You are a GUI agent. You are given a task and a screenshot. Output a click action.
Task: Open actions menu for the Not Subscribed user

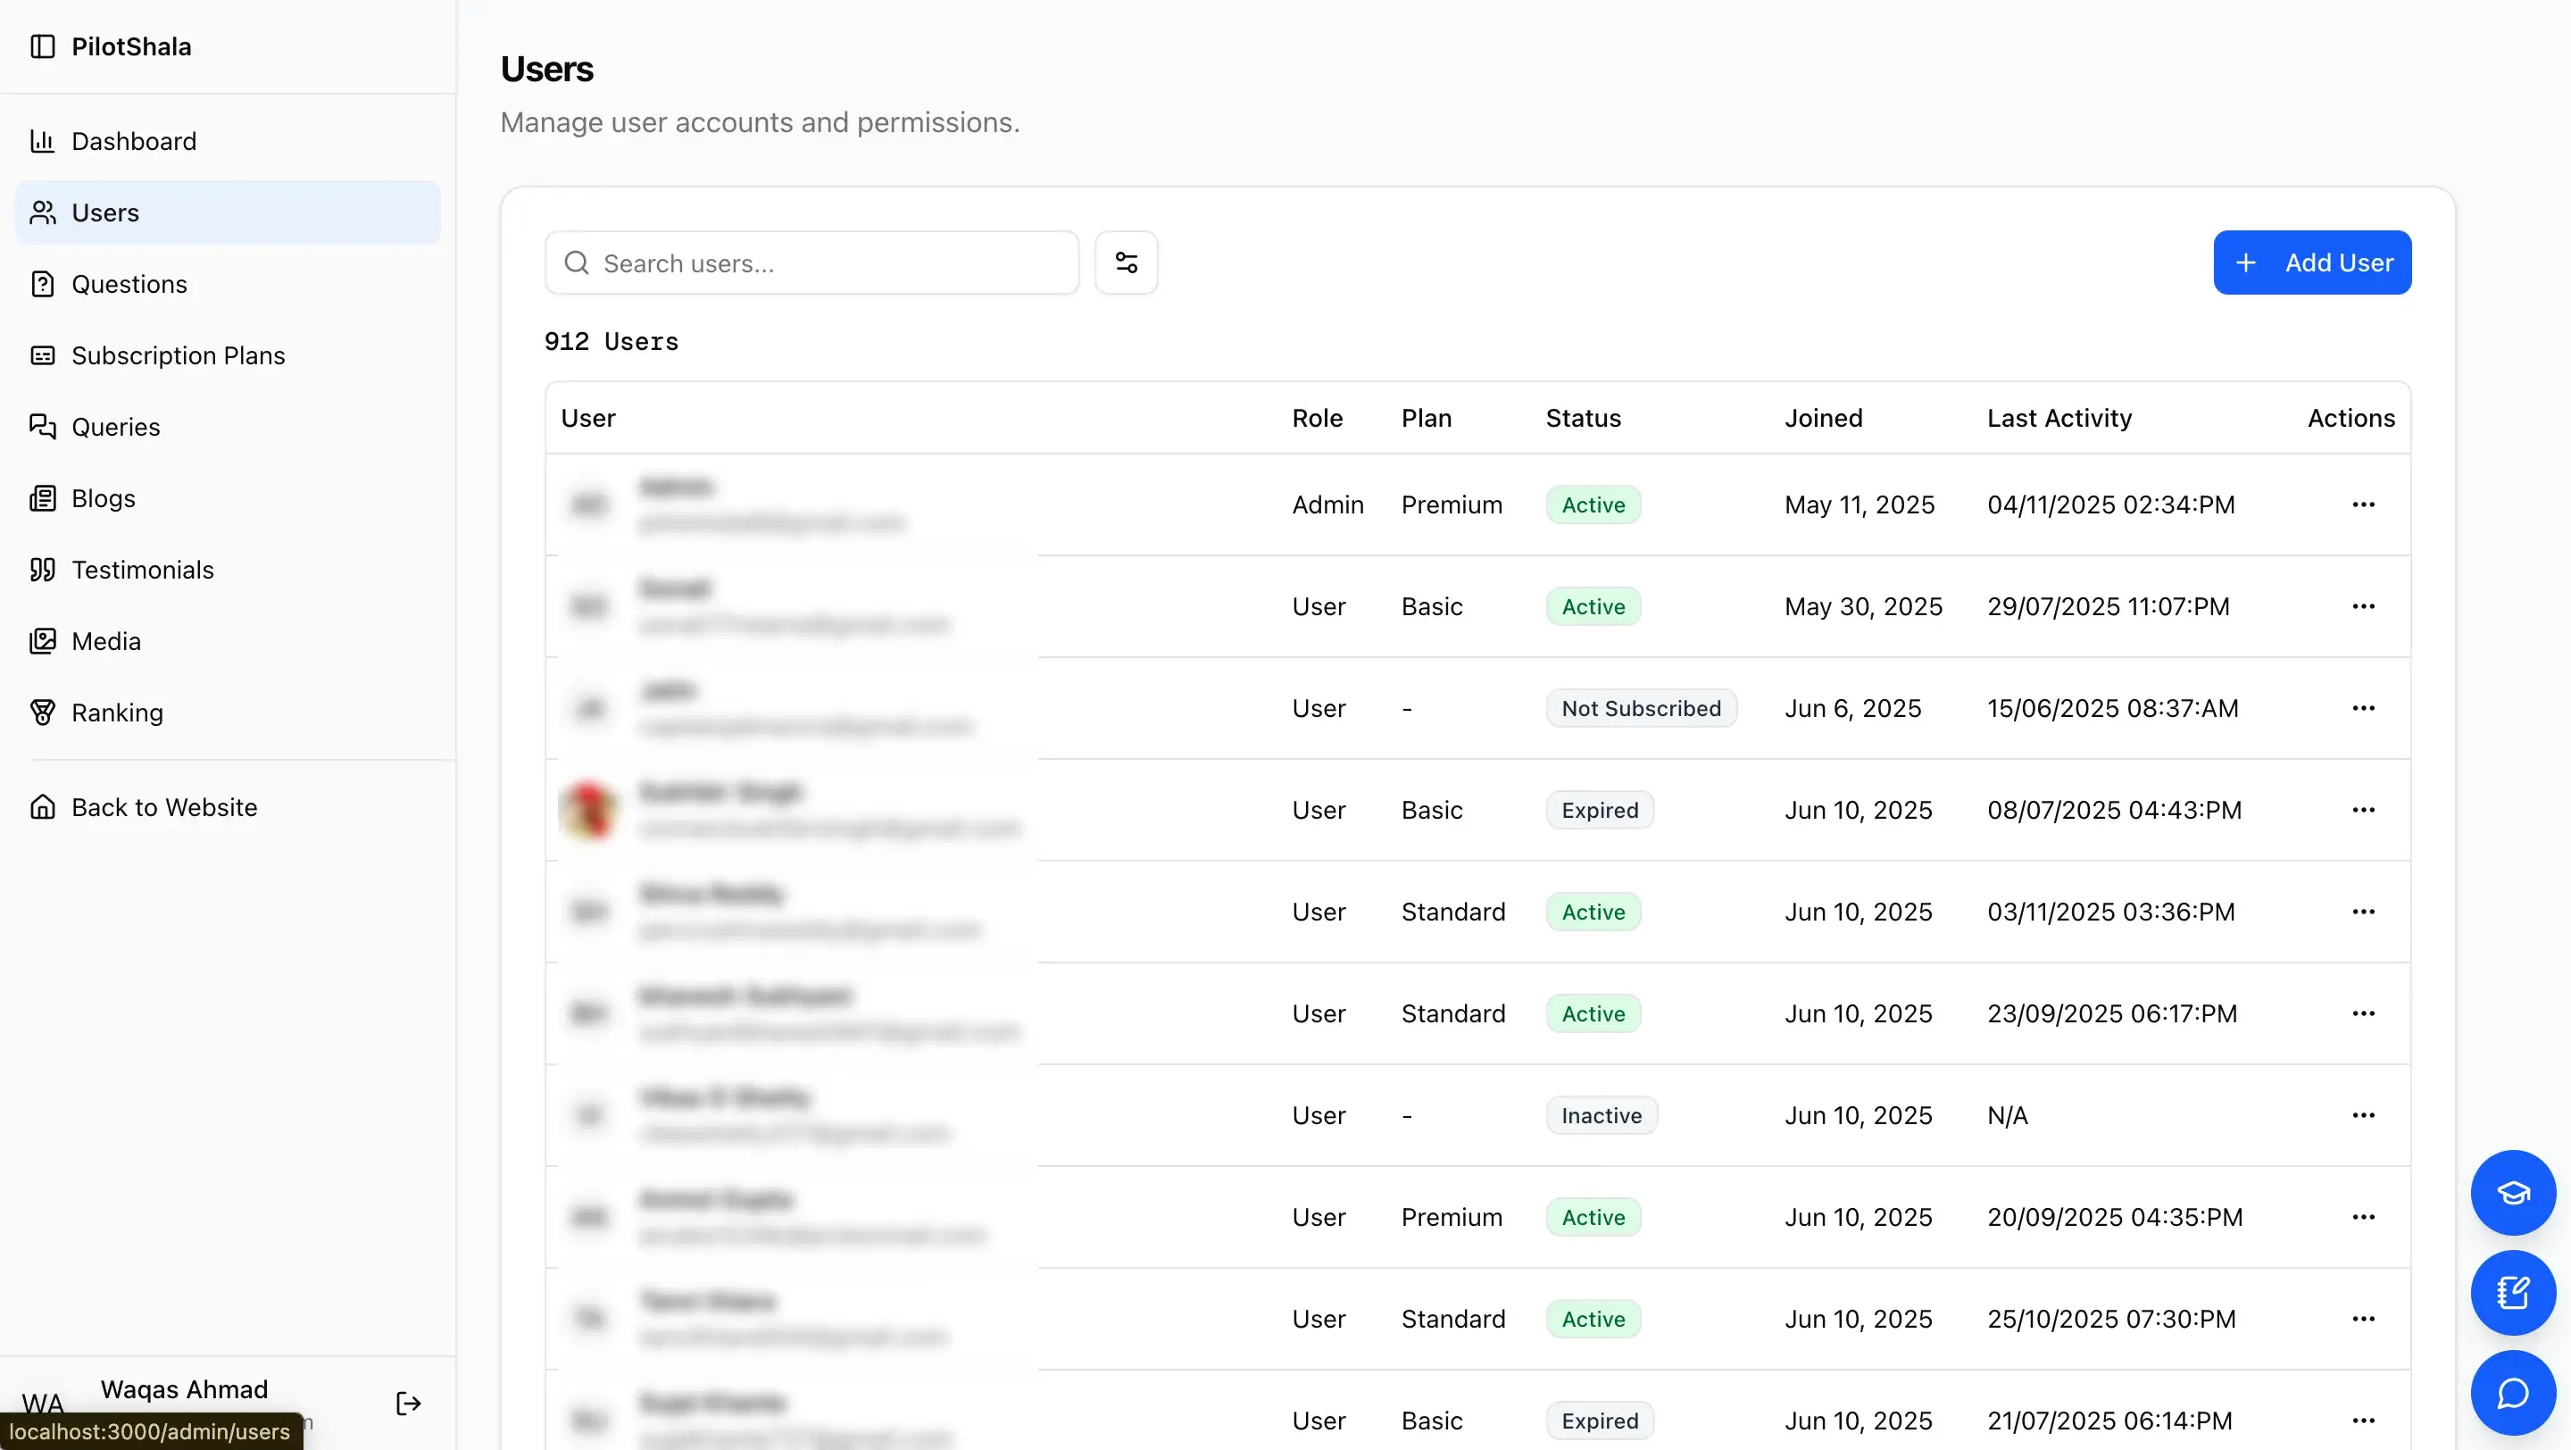2363,707
